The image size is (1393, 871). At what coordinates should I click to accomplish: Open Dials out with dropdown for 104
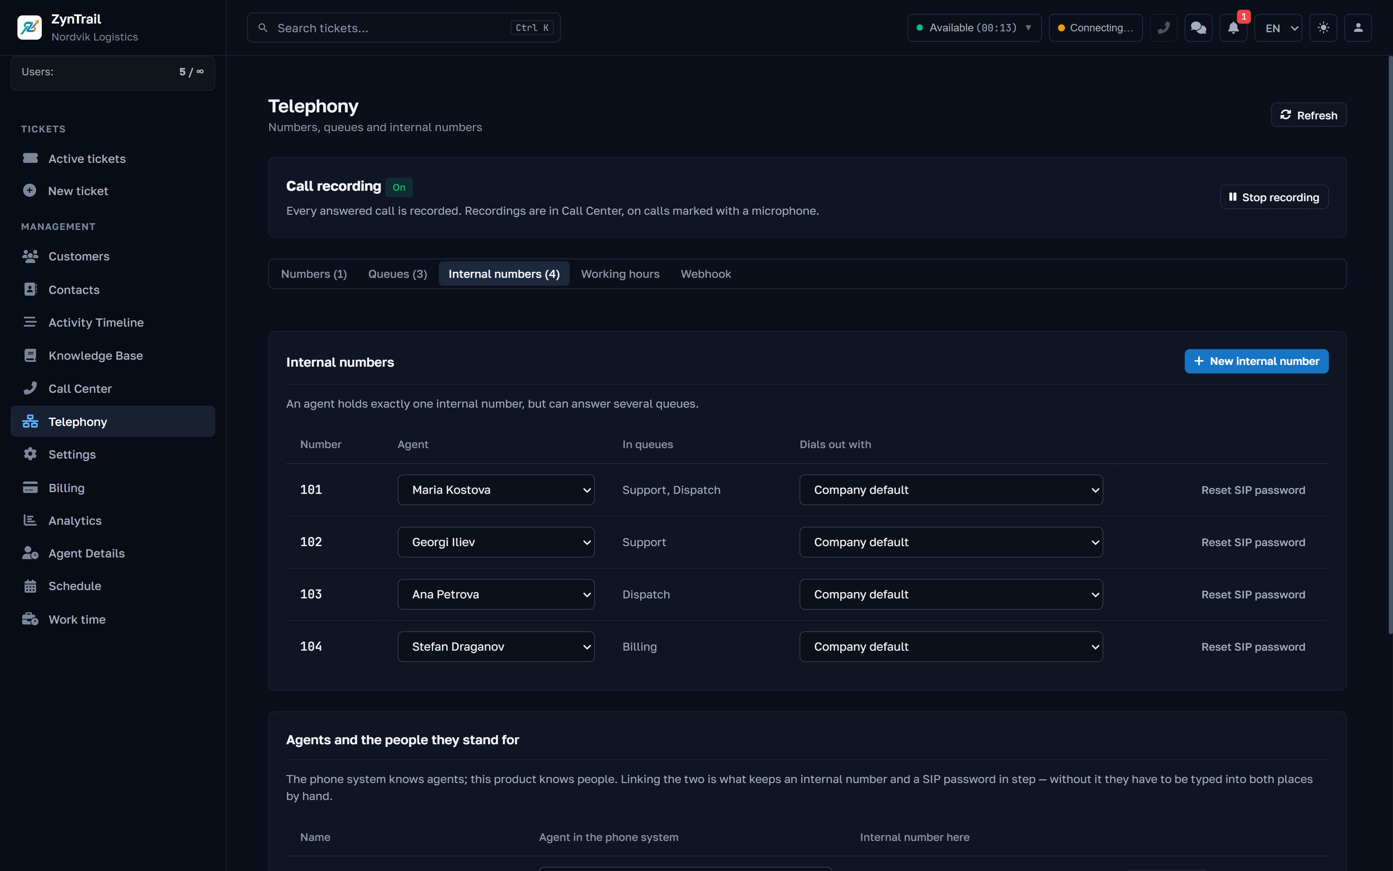pyautogui.click(x=951, y=647)
